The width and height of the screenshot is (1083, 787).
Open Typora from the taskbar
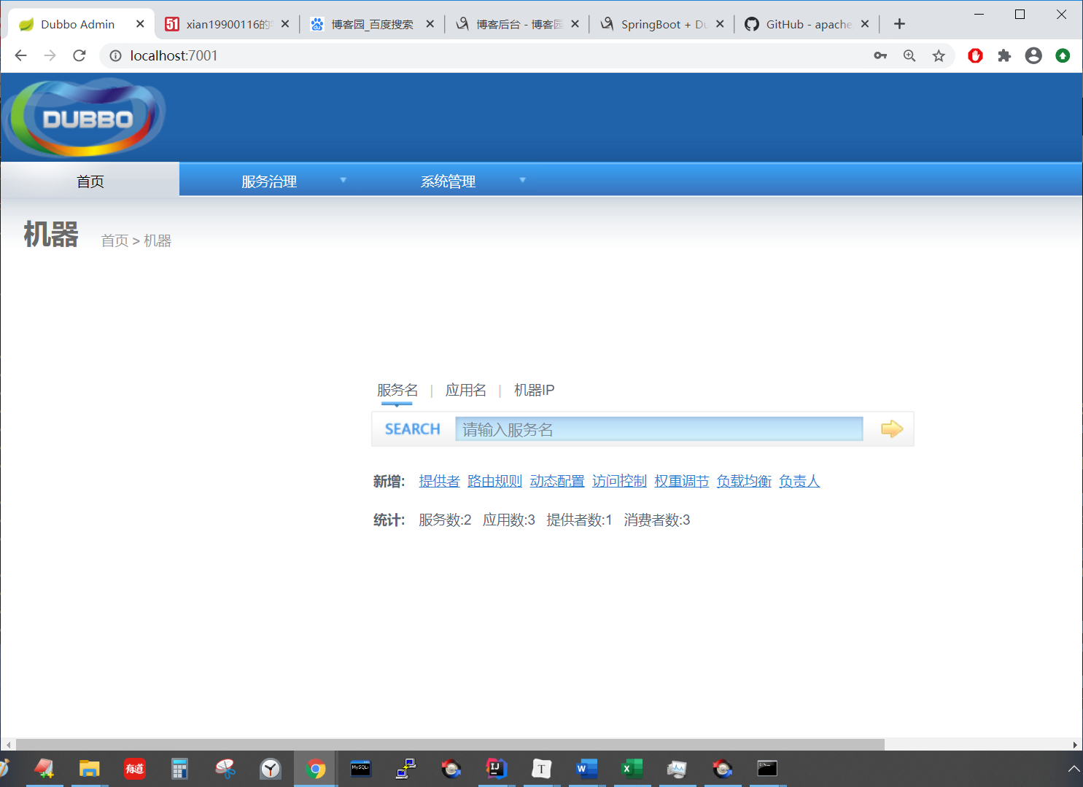[542, 769]
